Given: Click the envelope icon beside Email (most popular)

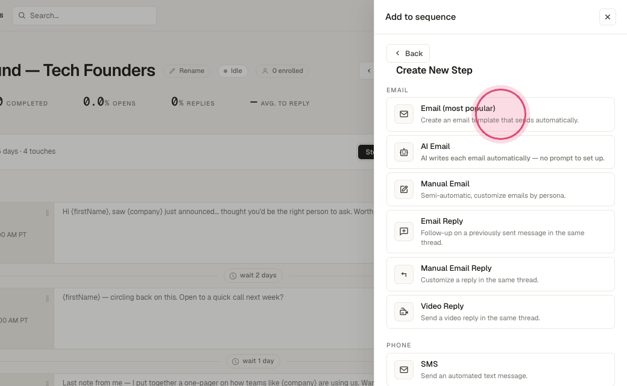Looking at the screenshot, I should (x=404, y=114).
